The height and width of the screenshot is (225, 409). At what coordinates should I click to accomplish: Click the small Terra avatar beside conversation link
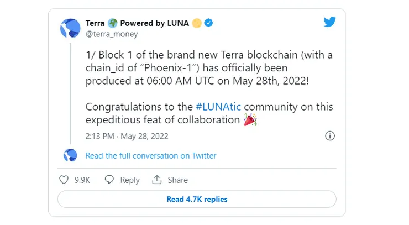[x=70, y=155]
